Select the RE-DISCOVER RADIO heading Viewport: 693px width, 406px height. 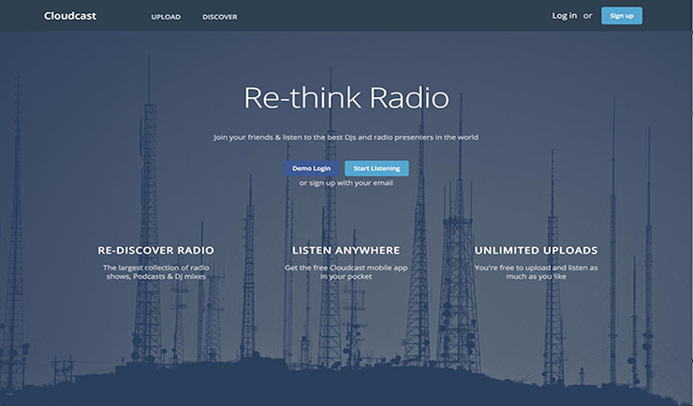point(155,251)
